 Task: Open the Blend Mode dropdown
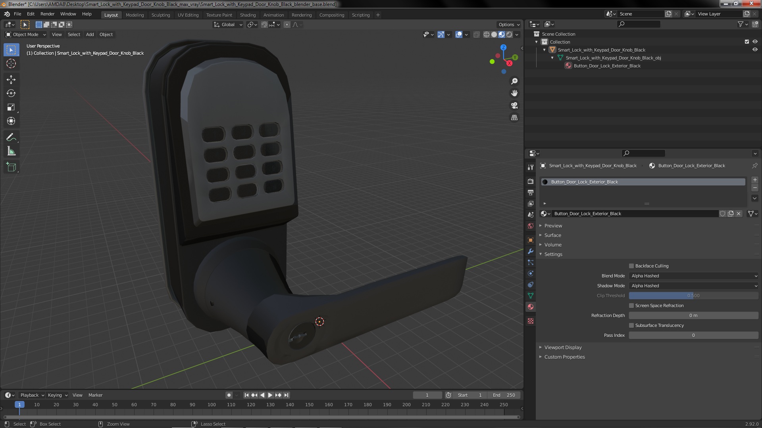click(x=694, y=276)
